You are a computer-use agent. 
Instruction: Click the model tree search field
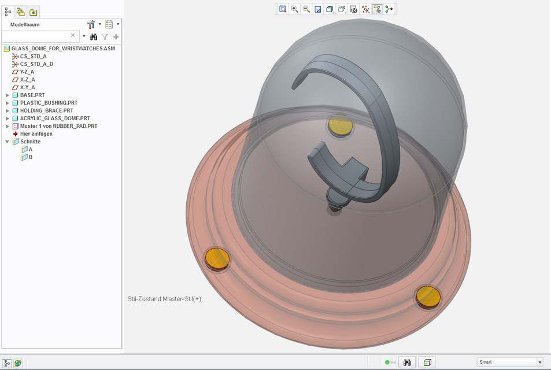click(x=36, y=36)
